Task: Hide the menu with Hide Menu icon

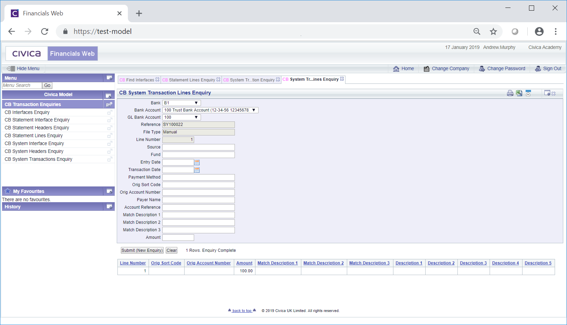Action: click(11, 68)
